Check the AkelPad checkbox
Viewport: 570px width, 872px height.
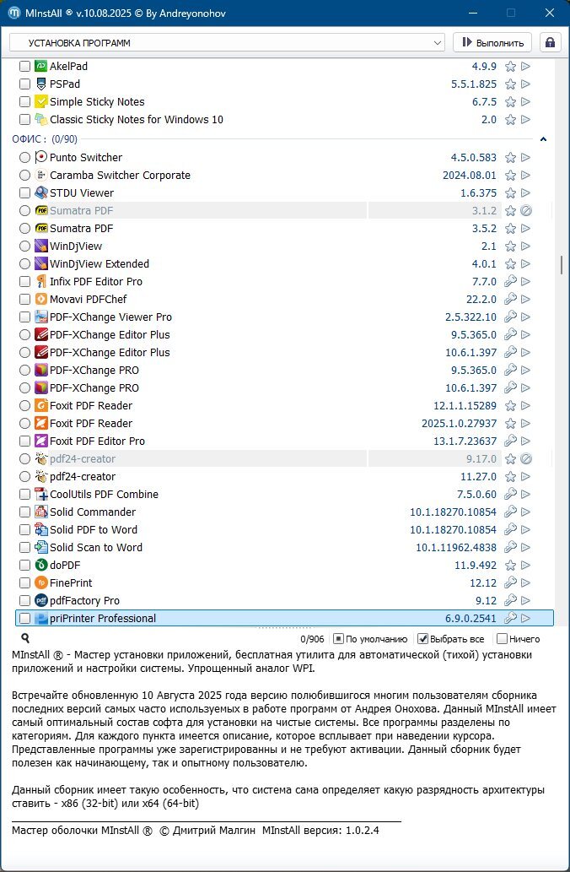(24, 66)
